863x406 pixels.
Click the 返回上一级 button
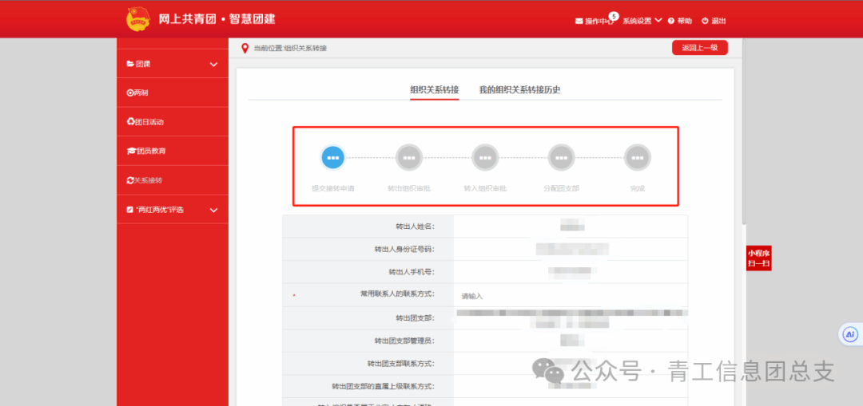pos(699,48)
